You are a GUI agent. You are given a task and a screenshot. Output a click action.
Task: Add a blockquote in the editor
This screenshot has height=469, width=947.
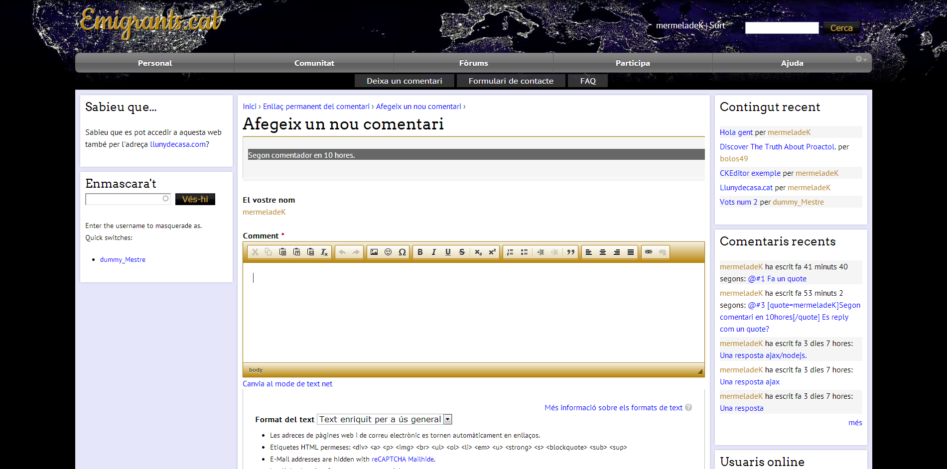tap(571, 252)
